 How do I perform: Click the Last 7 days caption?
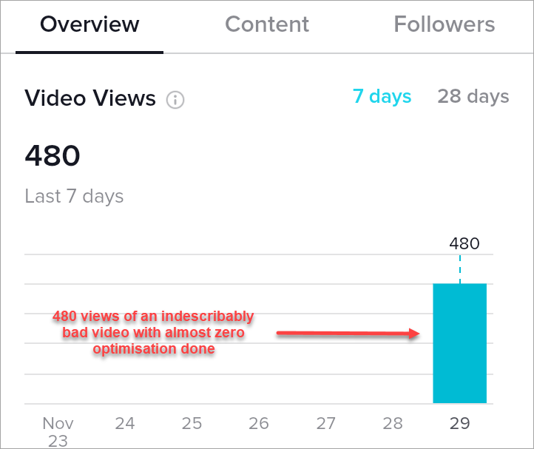click(74, 197)
